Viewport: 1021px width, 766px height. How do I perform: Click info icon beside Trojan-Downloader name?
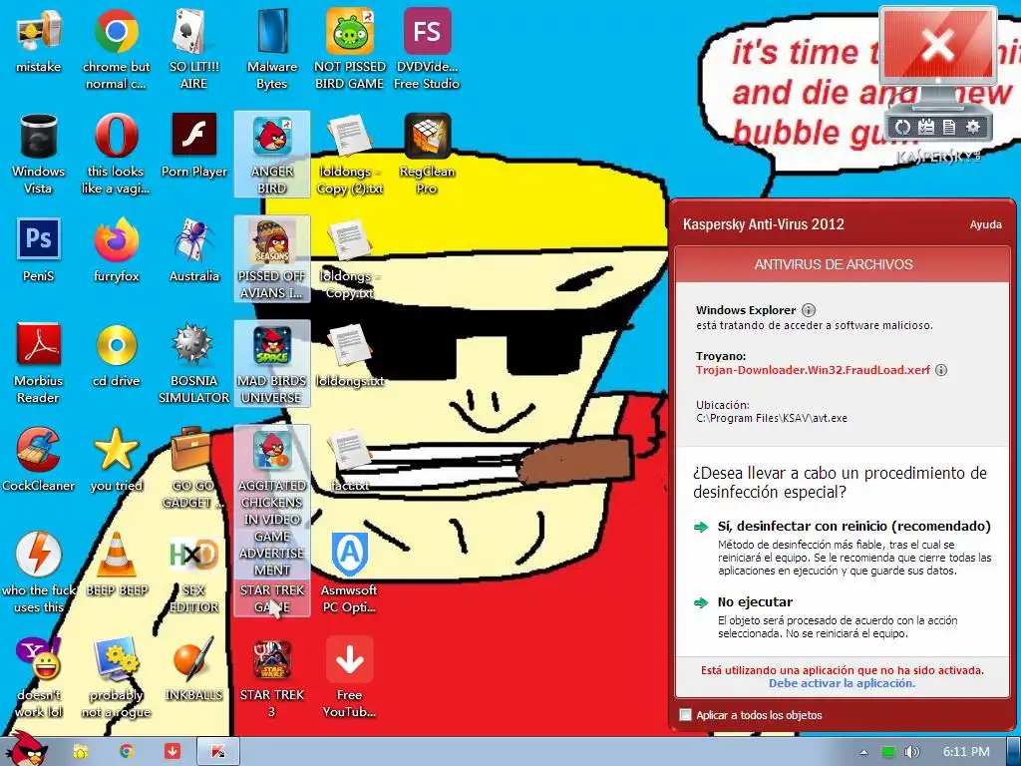941,370
